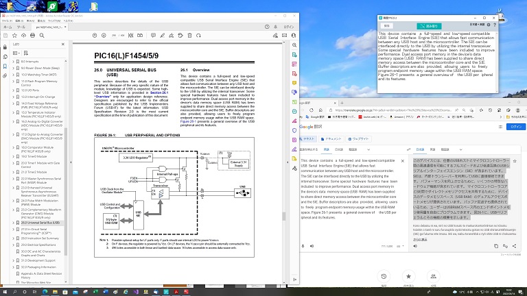Open settings gear in OCR window
The width and height of the screenshot is (527, 296).
tap(489, 25)
